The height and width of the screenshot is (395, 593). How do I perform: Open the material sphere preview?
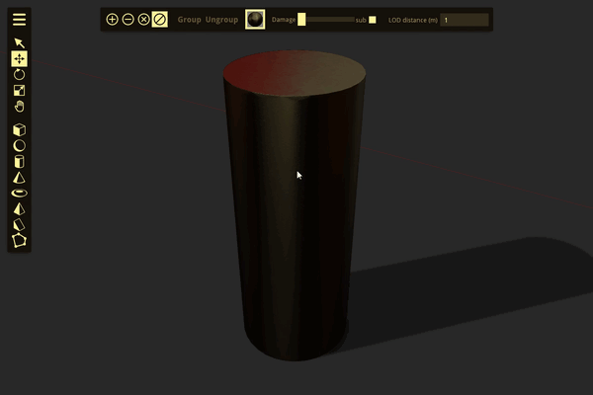pos(255,20)
